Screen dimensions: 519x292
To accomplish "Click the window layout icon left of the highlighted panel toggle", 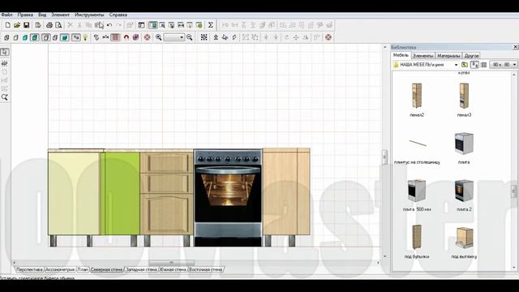I will 141,25.
